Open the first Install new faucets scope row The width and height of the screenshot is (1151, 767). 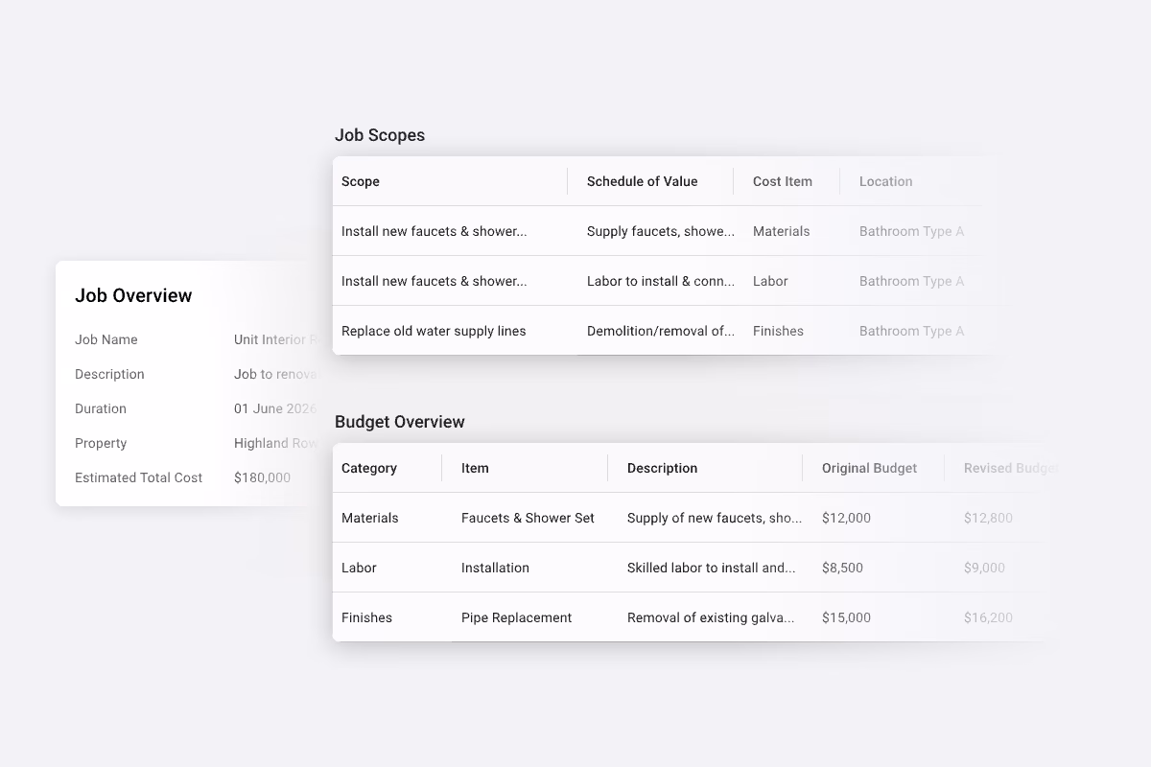[x=435, y=231]
